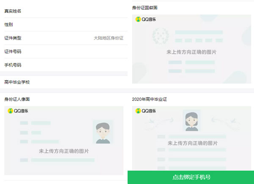Focus the 手机号码 field
Screen dimensions: 254x184
click(63, 65)
